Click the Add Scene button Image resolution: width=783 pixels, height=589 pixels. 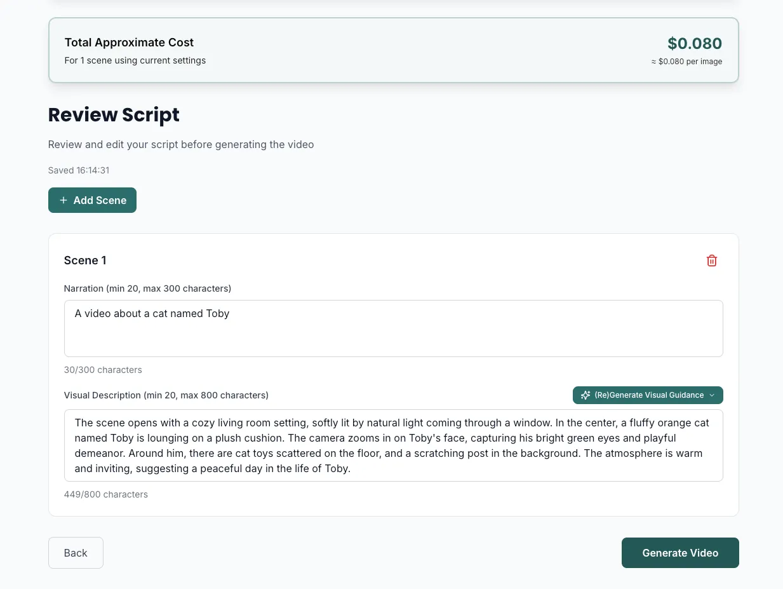(x=92, y=200)
